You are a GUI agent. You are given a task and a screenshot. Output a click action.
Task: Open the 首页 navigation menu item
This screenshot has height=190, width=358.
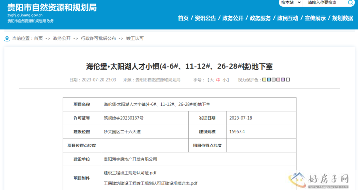pyautogui.click(x=183, y=18)
